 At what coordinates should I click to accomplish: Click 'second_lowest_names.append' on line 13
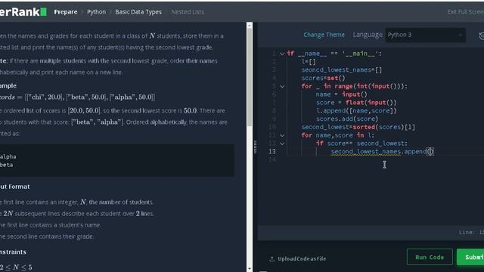(378, 151)
